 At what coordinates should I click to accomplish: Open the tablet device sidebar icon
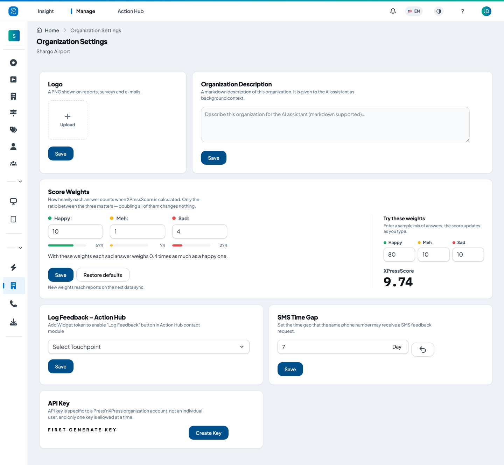click(13, 219)
